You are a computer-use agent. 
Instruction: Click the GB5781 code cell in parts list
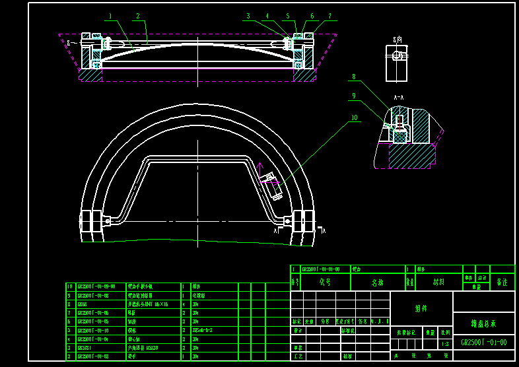[x=101, y=348]
